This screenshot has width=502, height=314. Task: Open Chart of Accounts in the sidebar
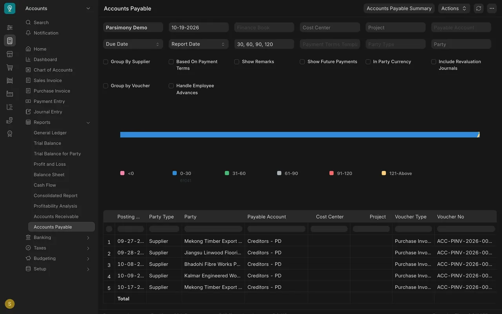point(53,70)
